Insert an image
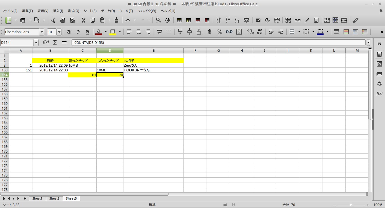385x208 pixels. point(258,20)
